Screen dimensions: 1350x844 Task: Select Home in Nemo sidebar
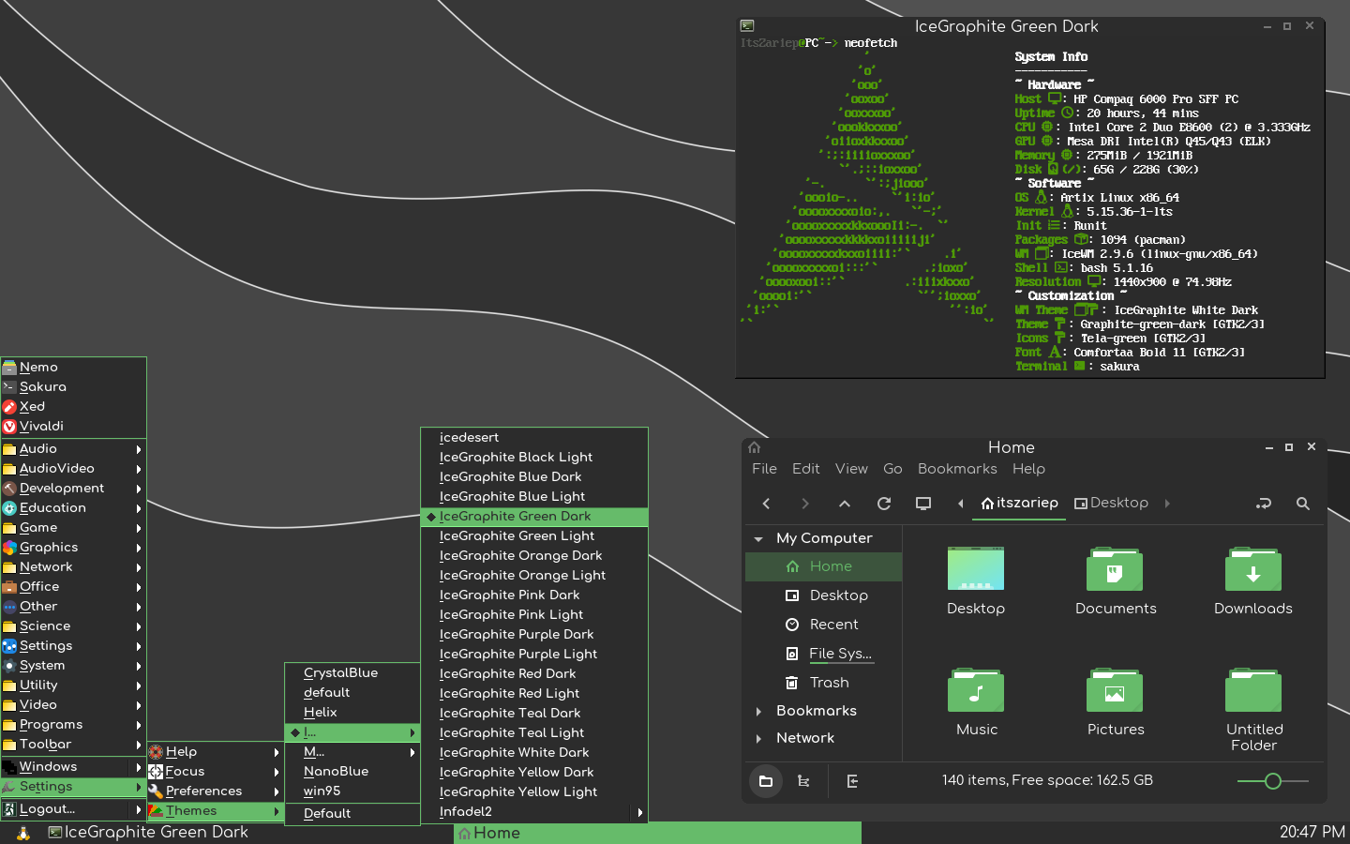tap(824, 566)
